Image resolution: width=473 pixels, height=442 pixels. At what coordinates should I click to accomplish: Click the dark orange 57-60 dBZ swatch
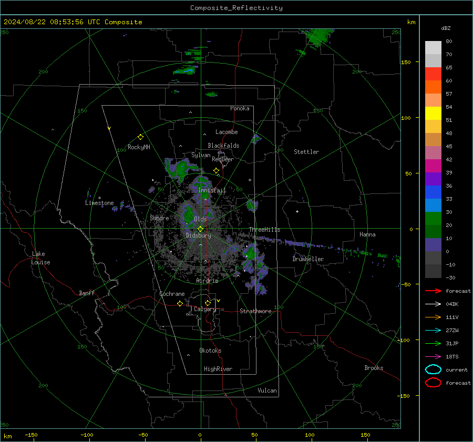point(433,87)
